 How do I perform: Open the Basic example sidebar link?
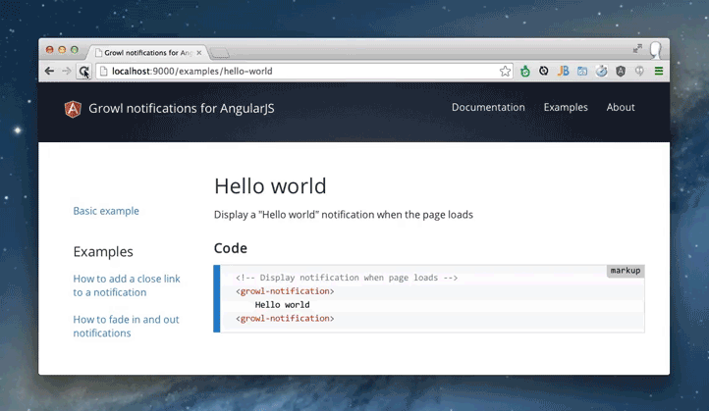(106, 211)
